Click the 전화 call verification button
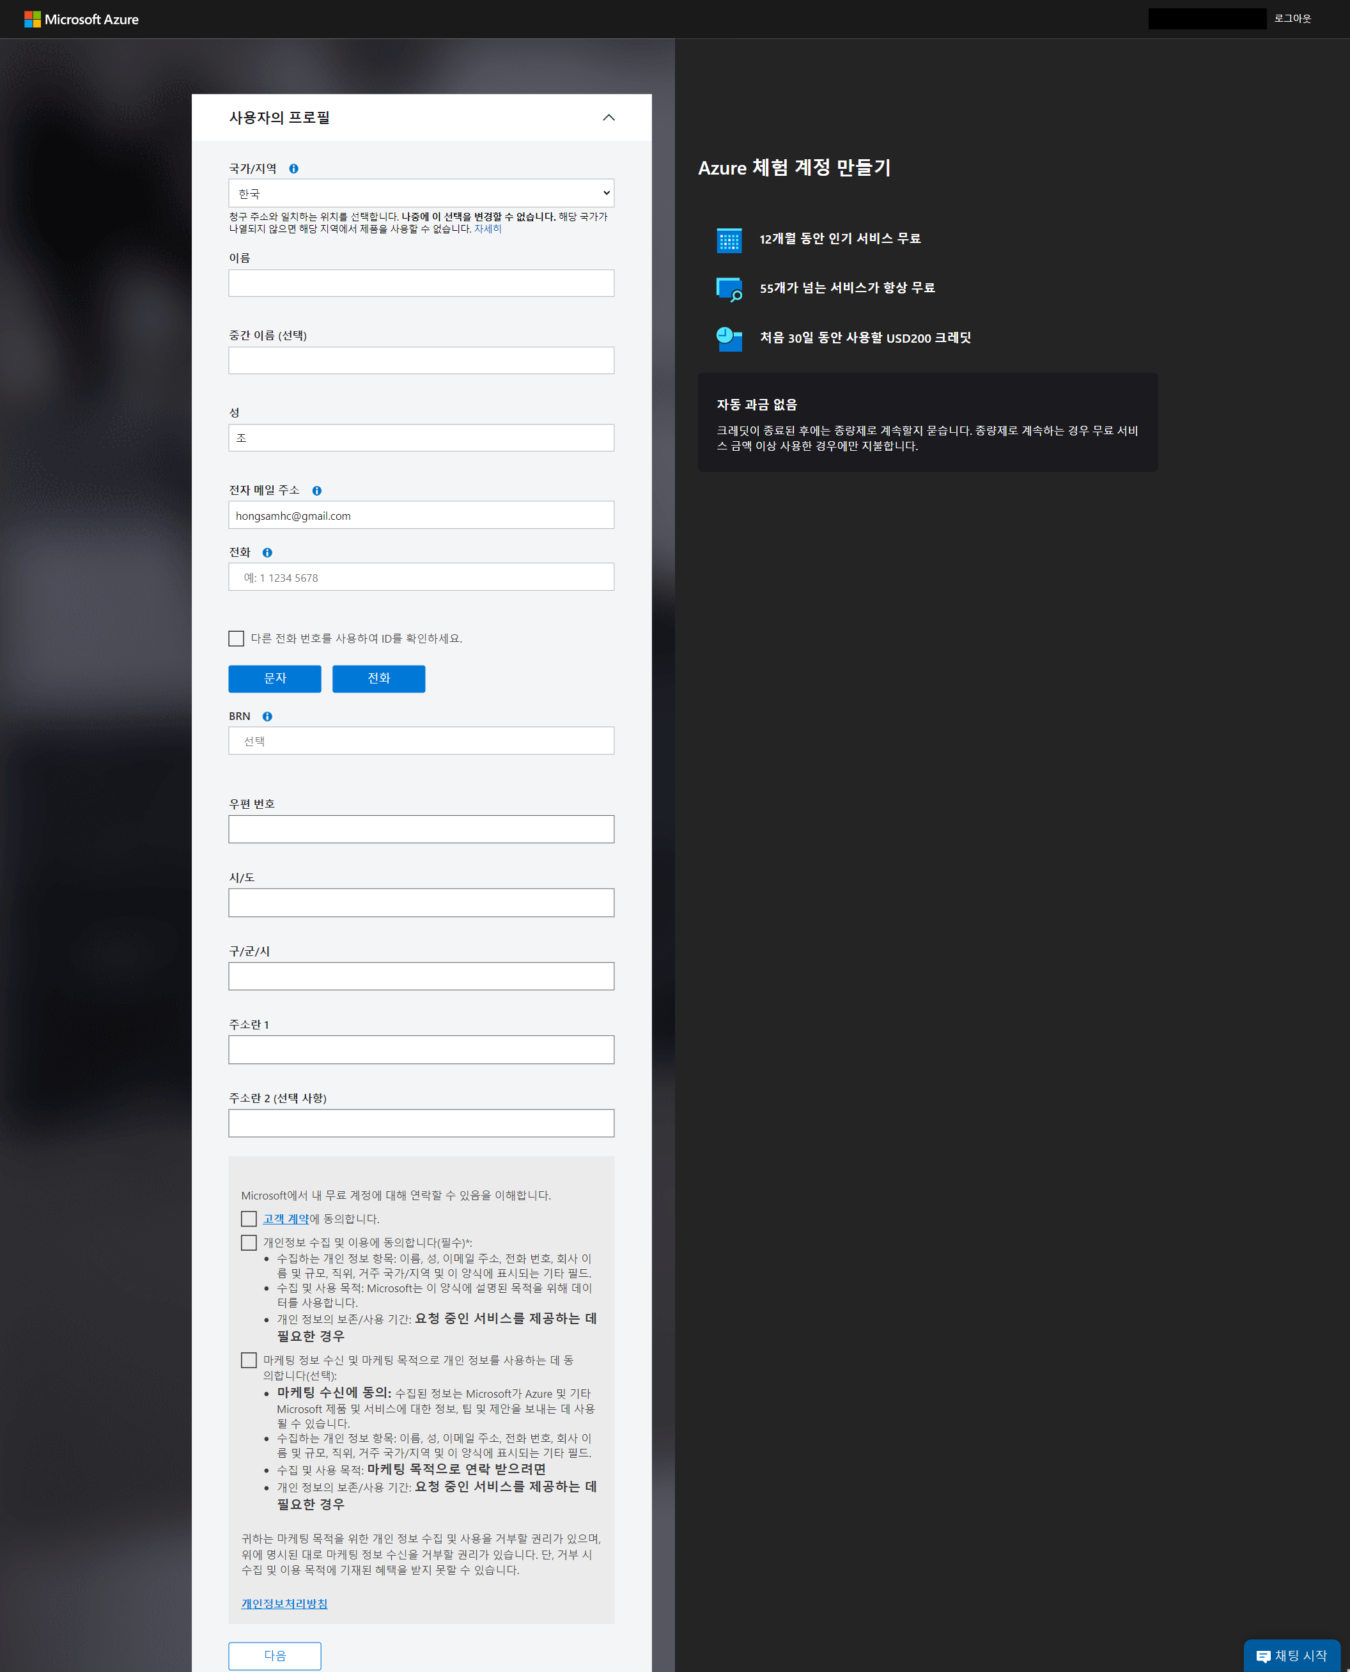 click(x=378, y=678)
